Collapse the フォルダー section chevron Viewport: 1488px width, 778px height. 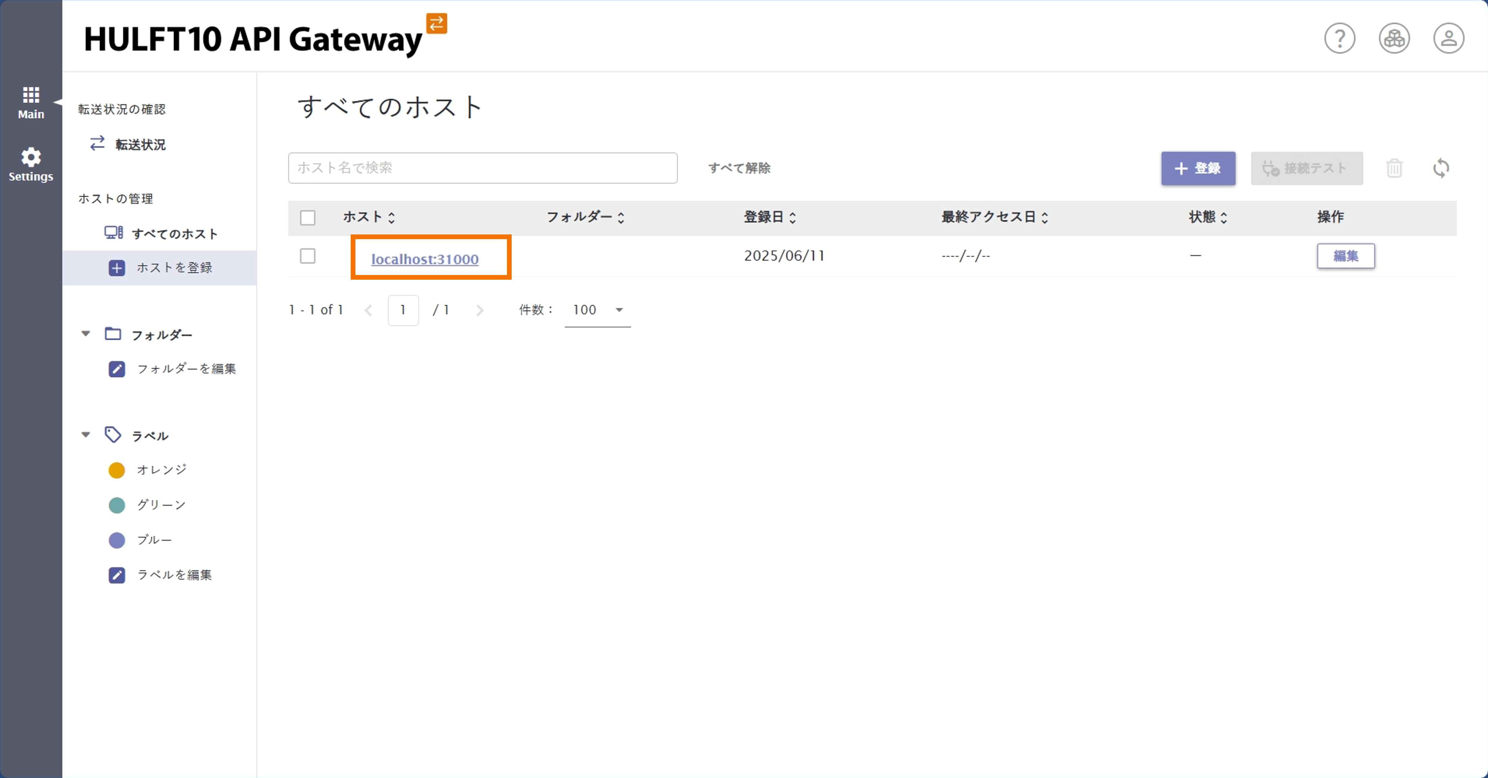(x=86, y=333)
